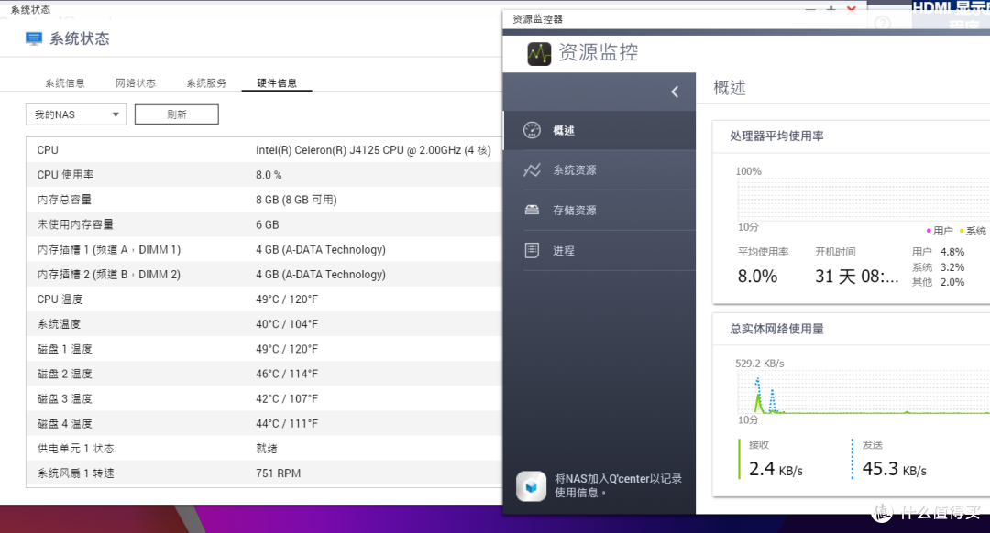This screenshot has height=533, width=990.
Task: Click the 资源监控 app logo icon
Action: [539, 54]
